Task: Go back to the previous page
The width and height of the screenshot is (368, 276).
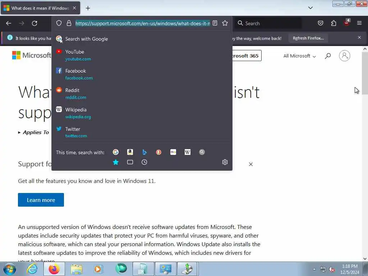Action: (9, 23)
